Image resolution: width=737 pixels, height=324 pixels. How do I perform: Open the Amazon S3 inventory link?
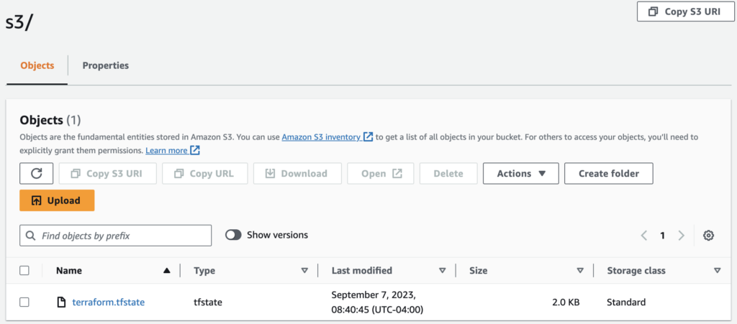point(322,137)
